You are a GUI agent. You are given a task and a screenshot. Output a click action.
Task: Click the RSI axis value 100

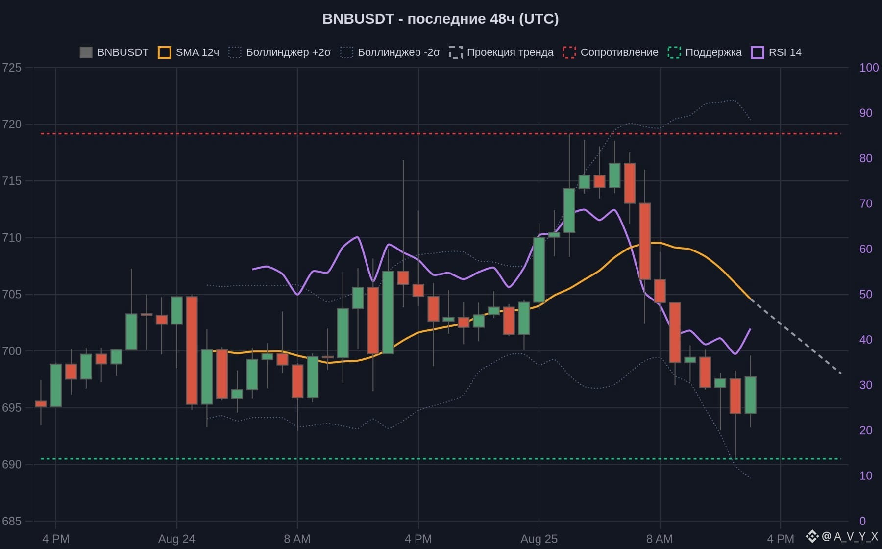(x=869, y=68)
